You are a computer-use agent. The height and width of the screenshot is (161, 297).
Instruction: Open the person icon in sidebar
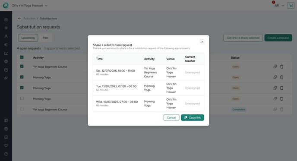coord(6,36)
